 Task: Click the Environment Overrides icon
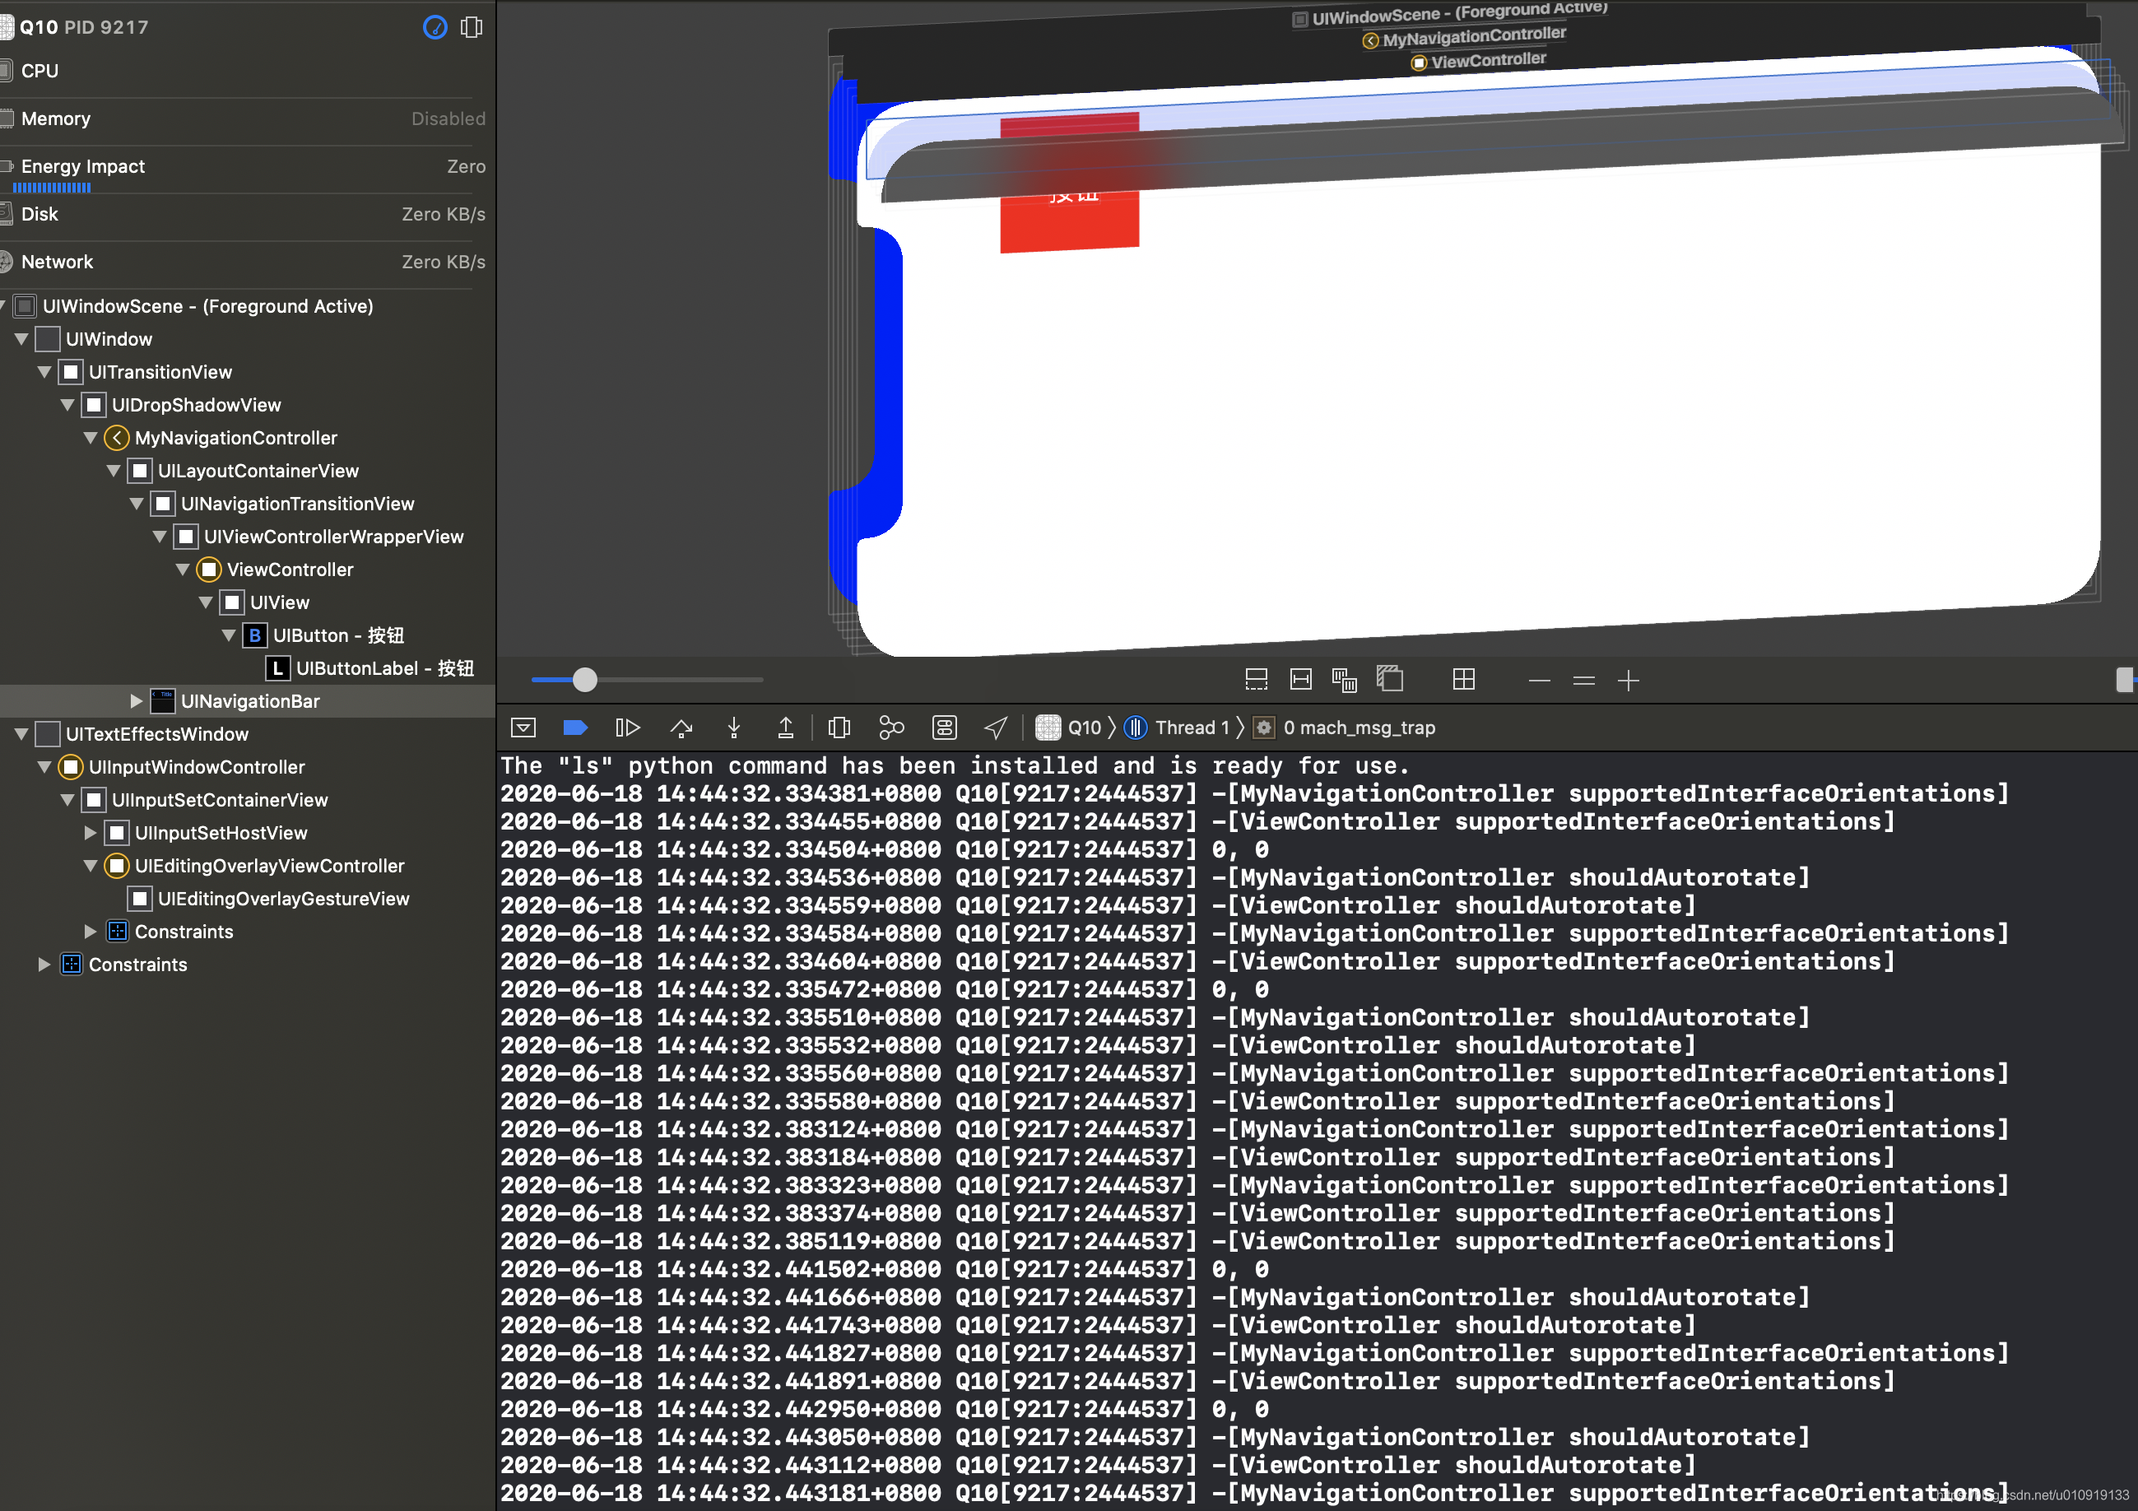point(944,728)
